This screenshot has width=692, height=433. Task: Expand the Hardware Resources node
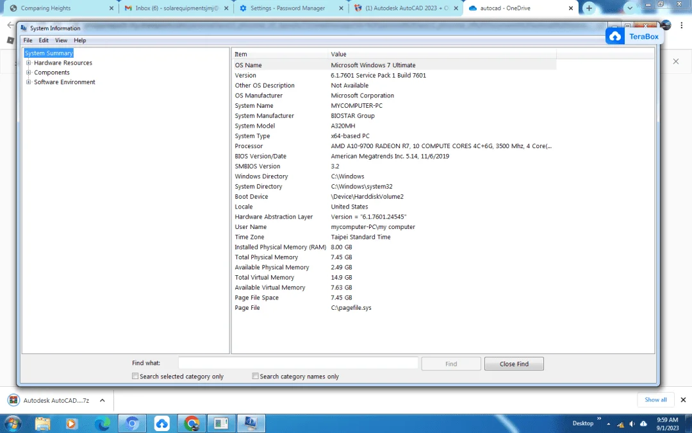(28, 63)
